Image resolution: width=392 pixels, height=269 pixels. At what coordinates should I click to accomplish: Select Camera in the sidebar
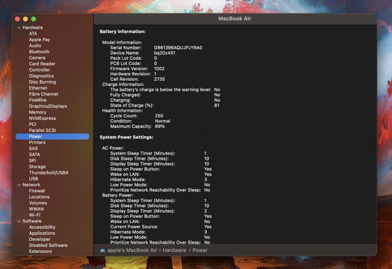point(37,58)
